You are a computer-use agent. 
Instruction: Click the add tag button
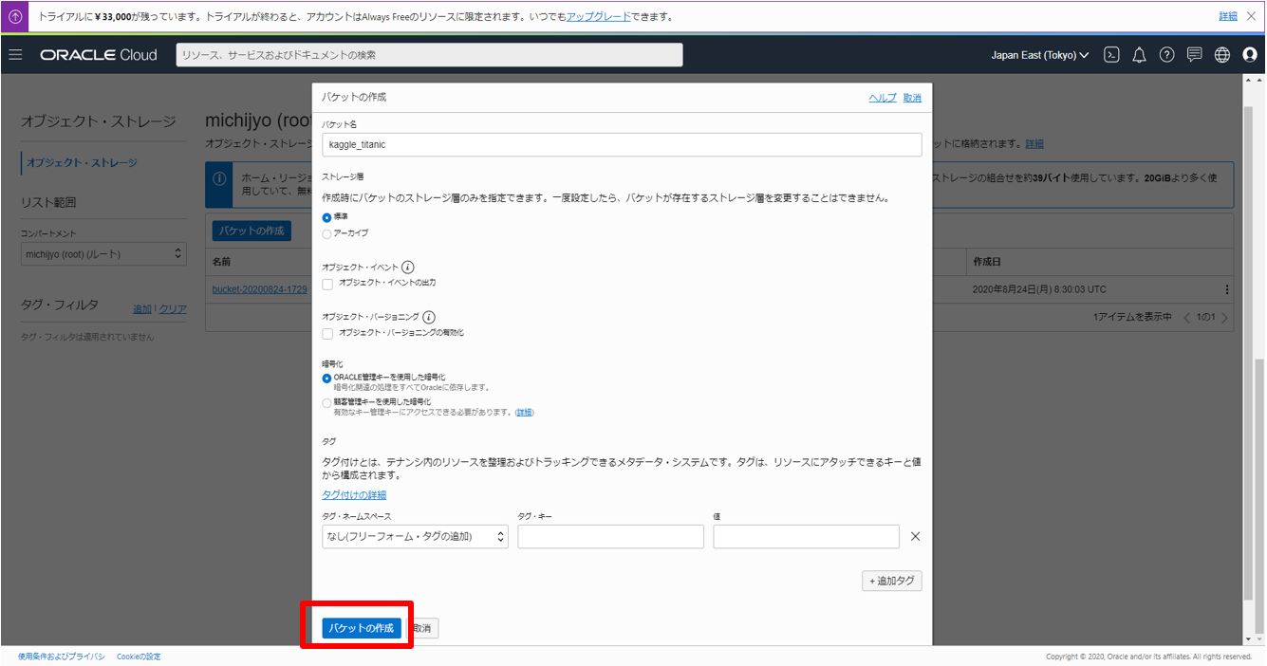891,581
